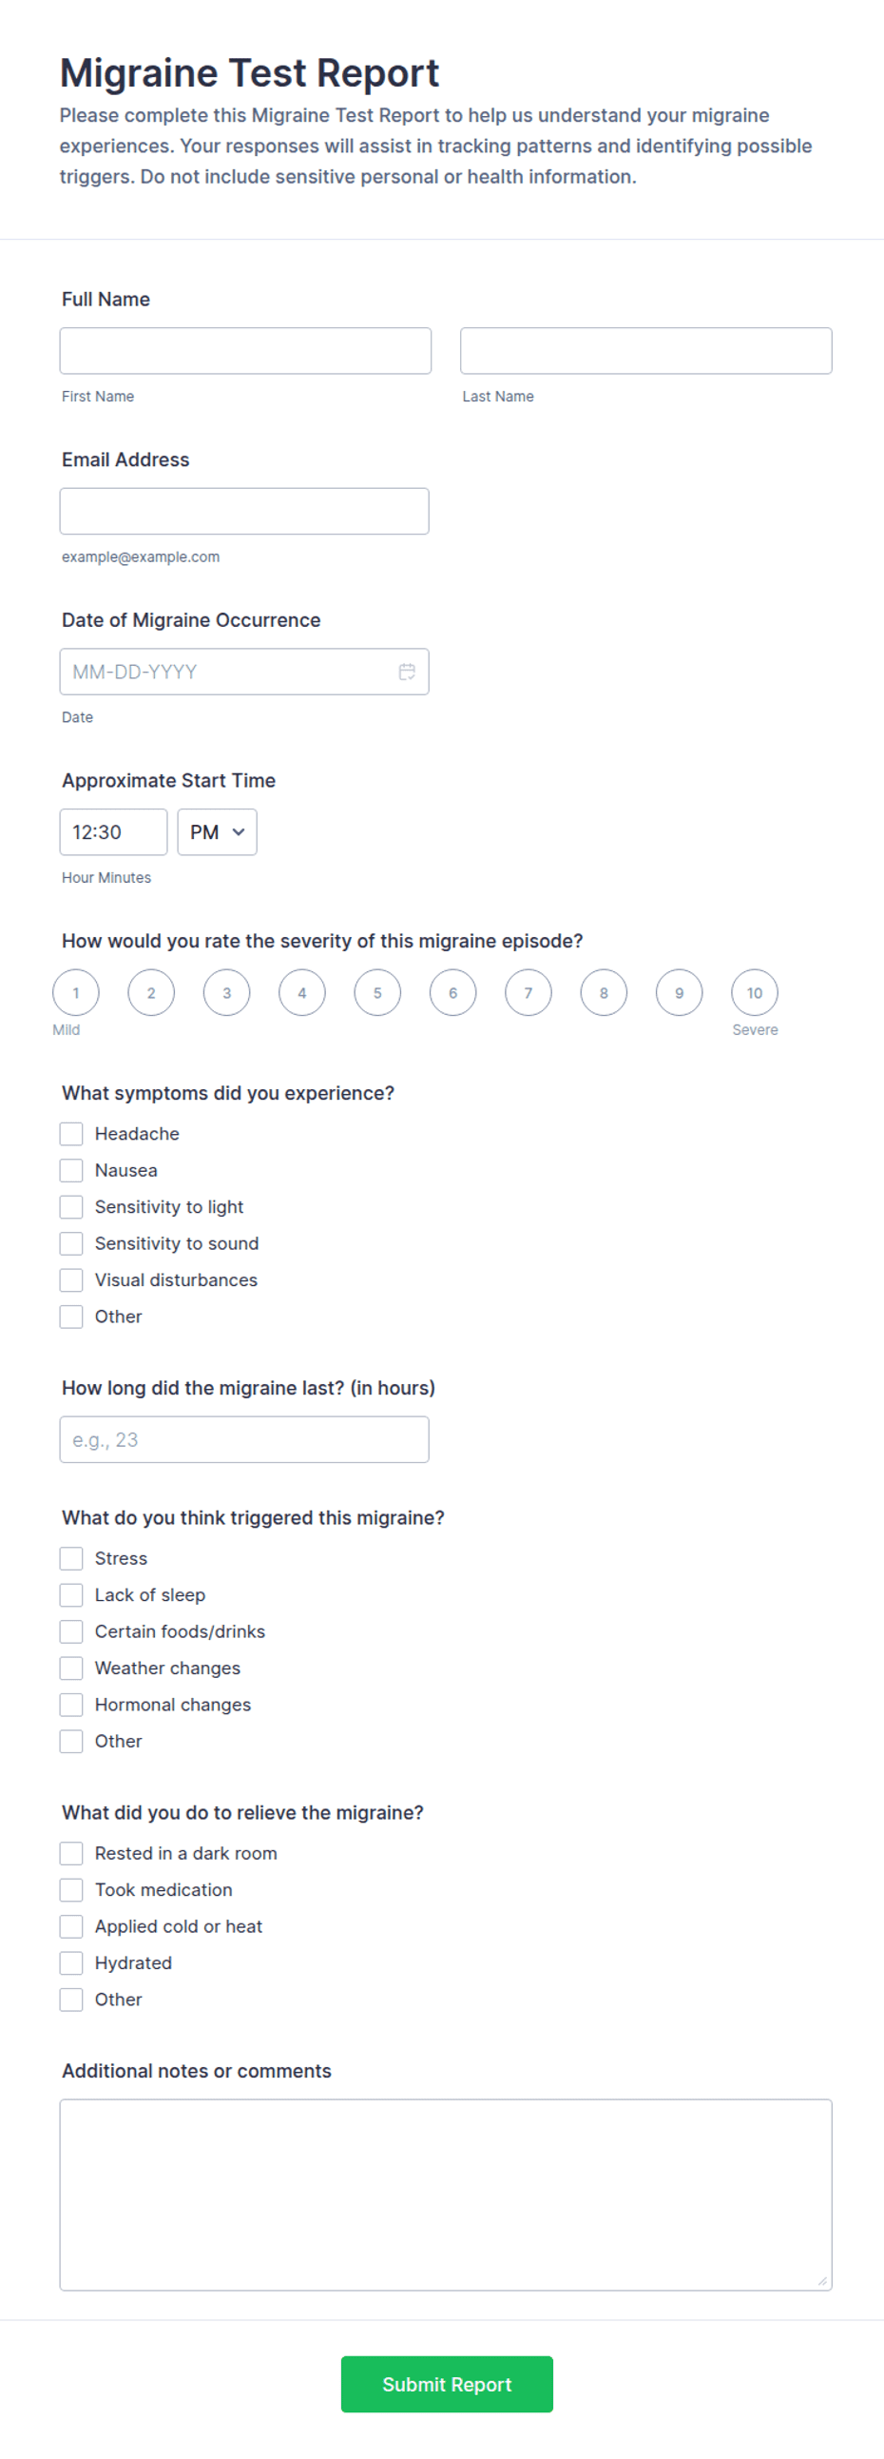Check the Hydrated relief box
This screenshot has height=2459, width=884.
tap(71, 1963)
